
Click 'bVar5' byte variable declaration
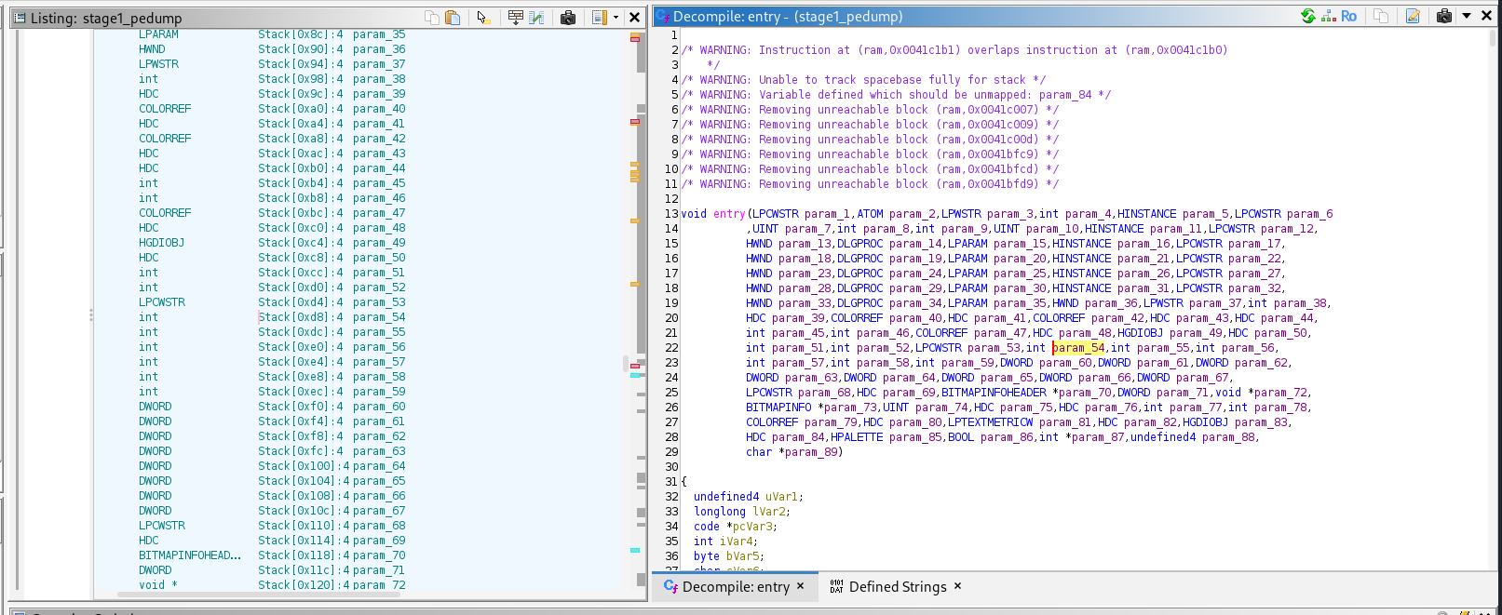point(743,556)
